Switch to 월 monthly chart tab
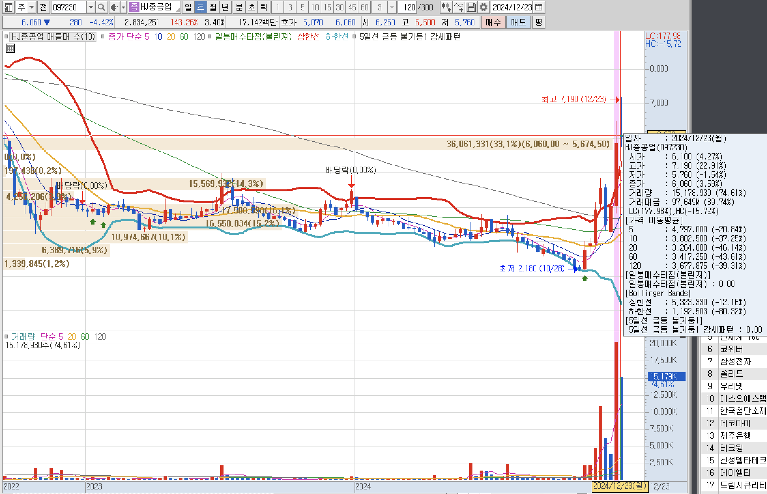Screen dimensions: 767x494 coord(213,7)
